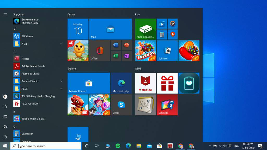Click the letter A index header
The image size is (267, 150).
[14, 52]
